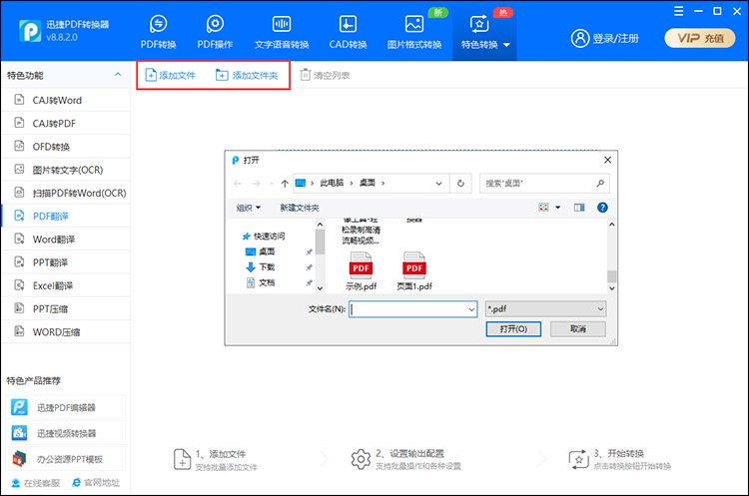749x496 pixels.
Task: Click the WORD压缩 sidebar icon
Action: 19,330
